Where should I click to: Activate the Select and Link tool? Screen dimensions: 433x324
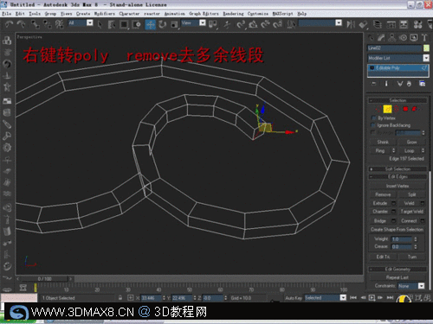coord(36,24)
